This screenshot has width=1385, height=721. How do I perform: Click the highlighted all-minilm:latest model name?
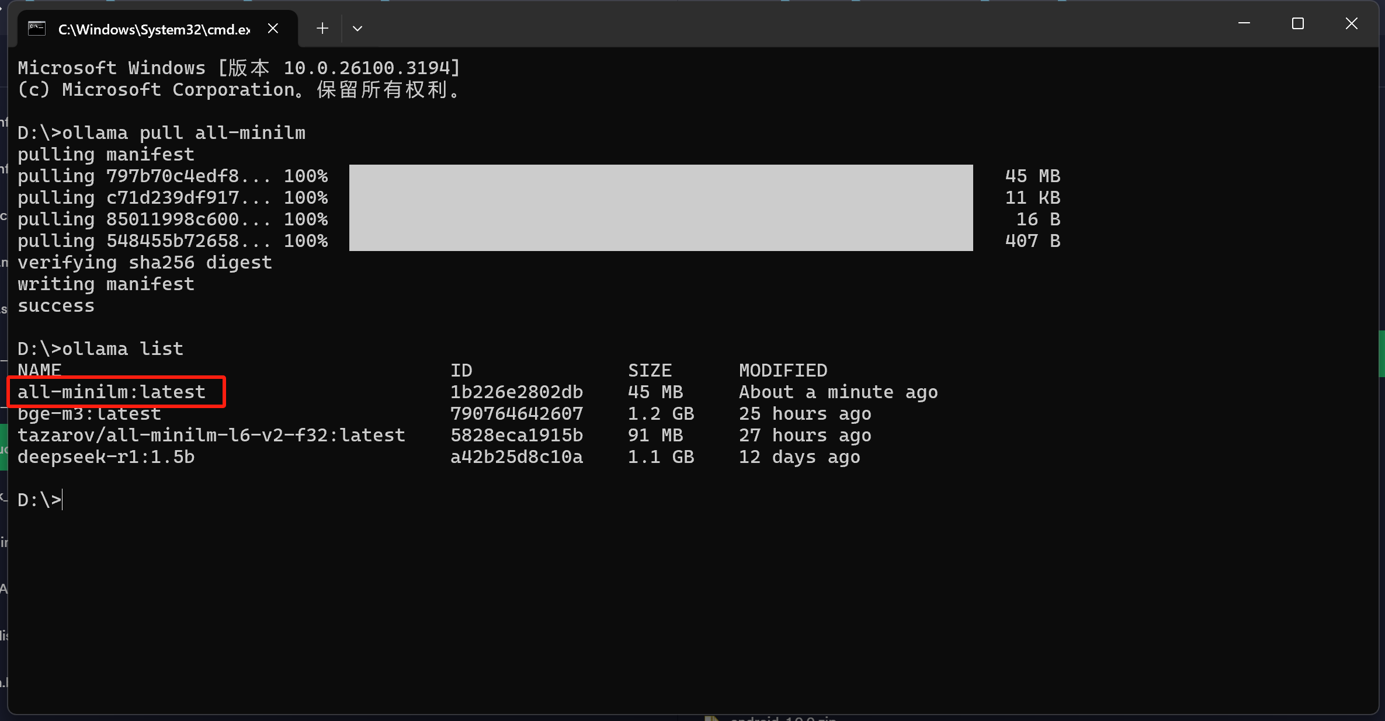point(112,392)
